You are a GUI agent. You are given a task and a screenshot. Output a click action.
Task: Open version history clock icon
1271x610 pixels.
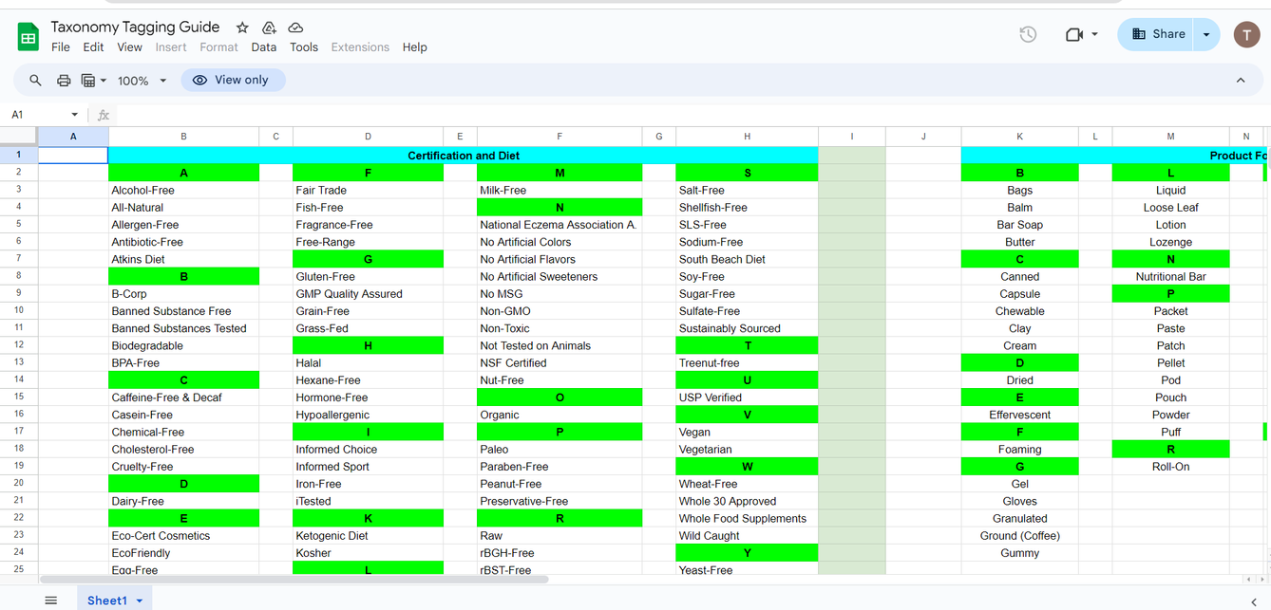[1028, 34]
